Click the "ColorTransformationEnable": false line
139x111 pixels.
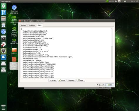36,62
